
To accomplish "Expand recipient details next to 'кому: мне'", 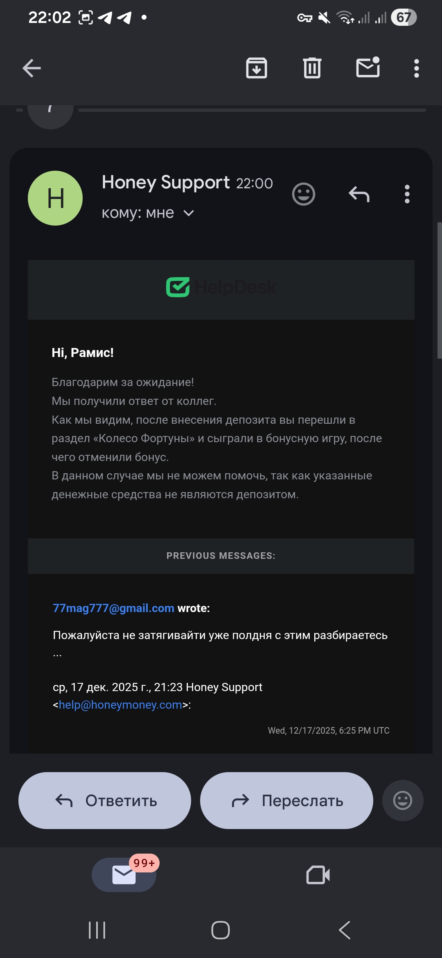I will pos(189,213).
